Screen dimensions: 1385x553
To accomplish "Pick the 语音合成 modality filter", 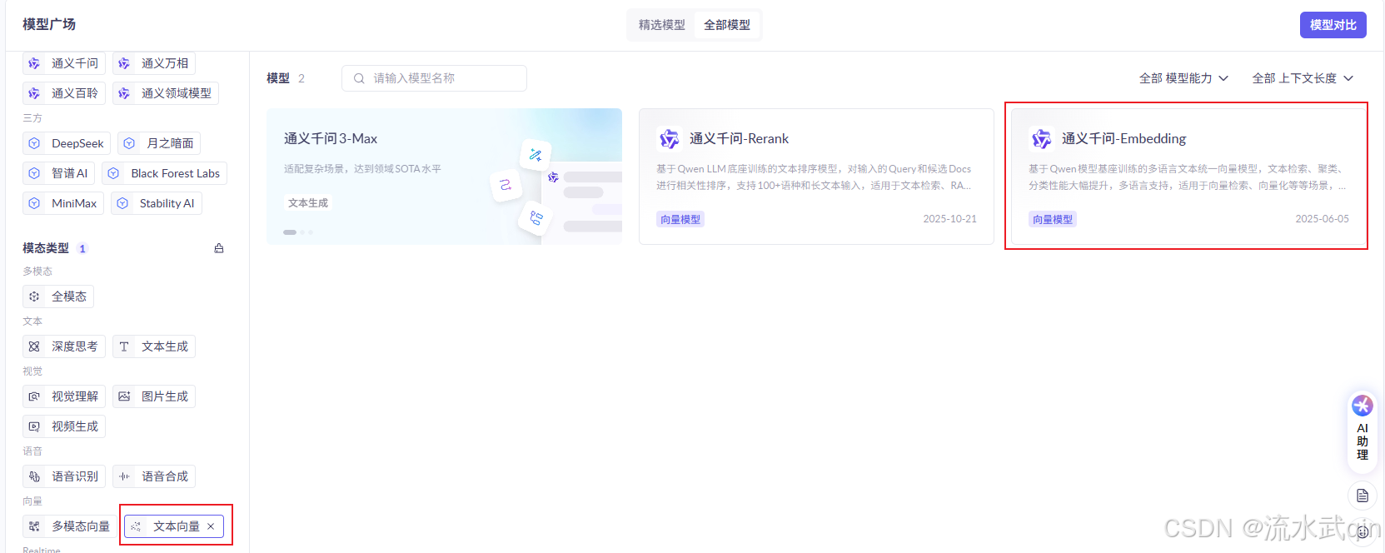I will tap(154, 476).
